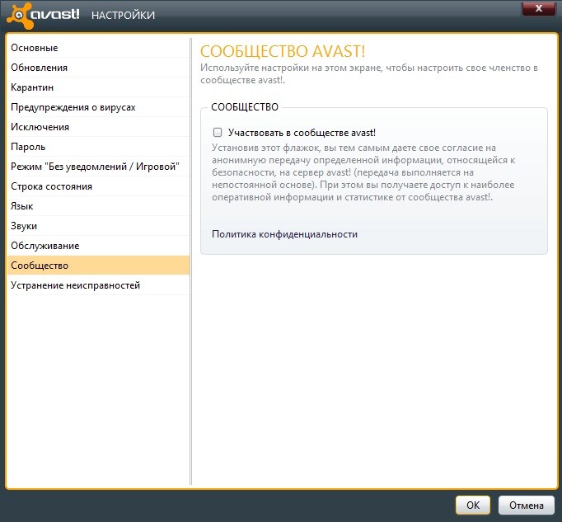Confirm settings with OK button
Image resolution: width=562 pixels, height=522 pixels.
coord(473,506)
